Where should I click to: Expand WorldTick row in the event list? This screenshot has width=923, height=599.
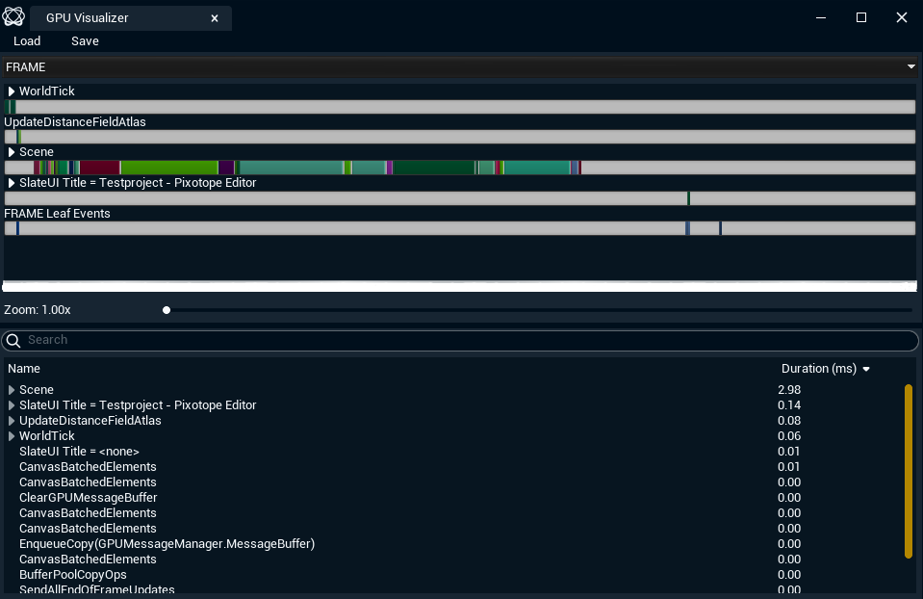tap(12, 436)
